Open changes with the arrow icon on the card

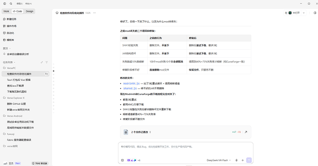point(246,132)
